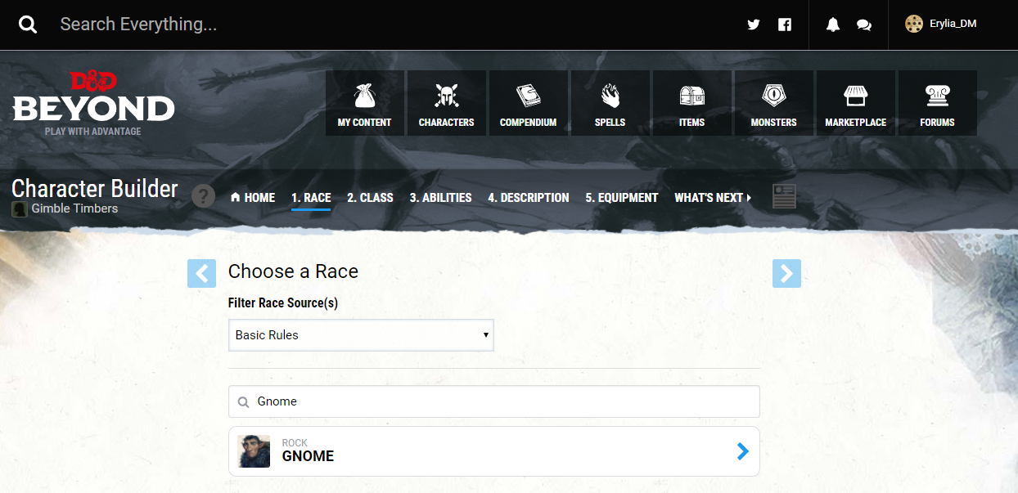The width and height of the screenshot is (1018, 493).
Task: Open the Erylia_DM user menu
Action: (x=940, y=25)
